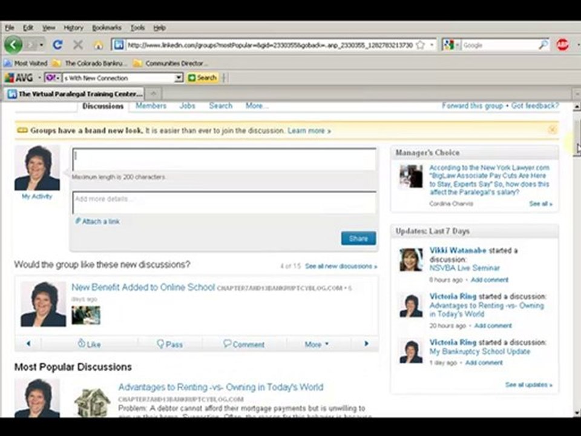Open the Communities Director bookmark folder
Viewport: 581px width, 436px height.
(169, 64)
